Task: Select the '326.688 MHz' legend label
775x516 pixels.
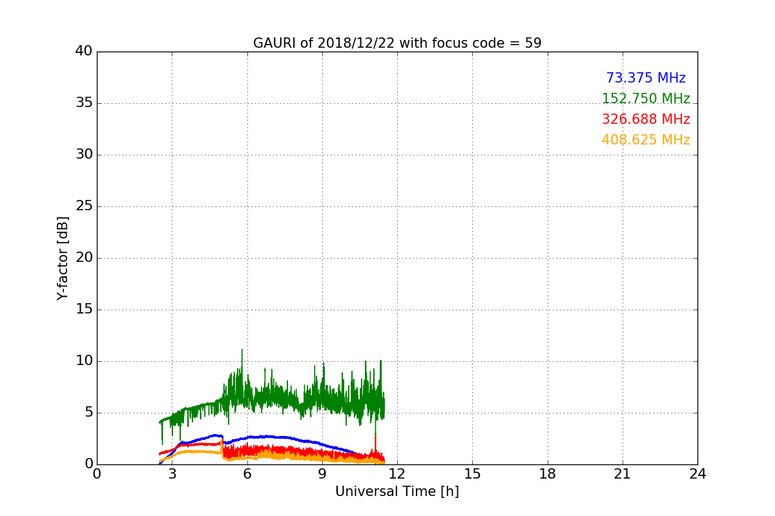Action: click(x=646, y=119)
